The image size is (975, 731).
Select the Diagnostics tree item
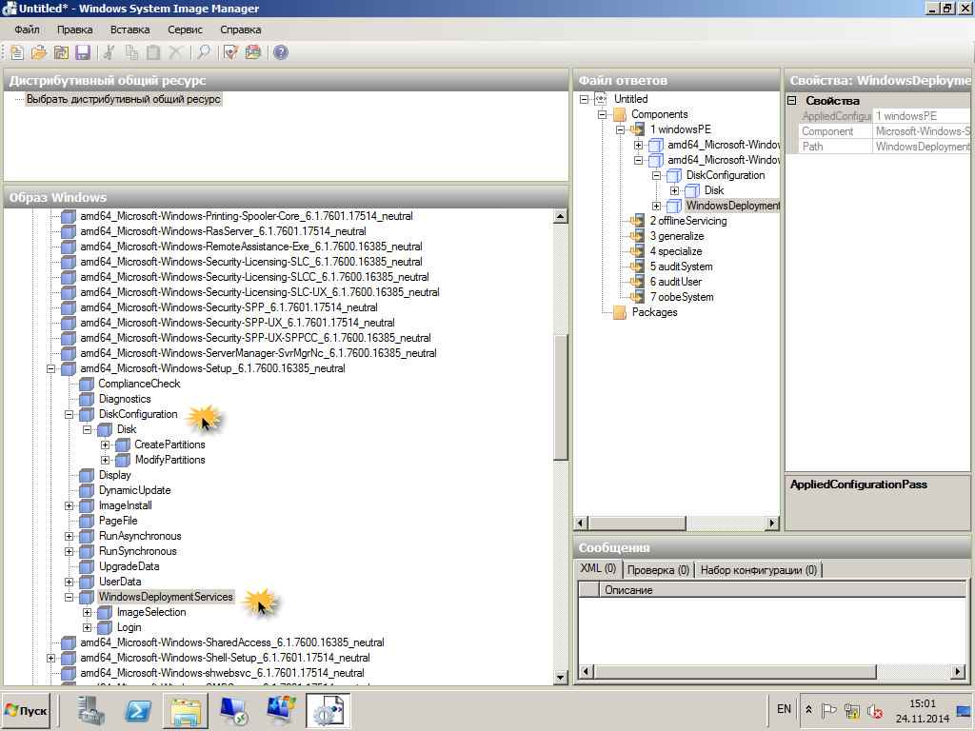[125, 399]
